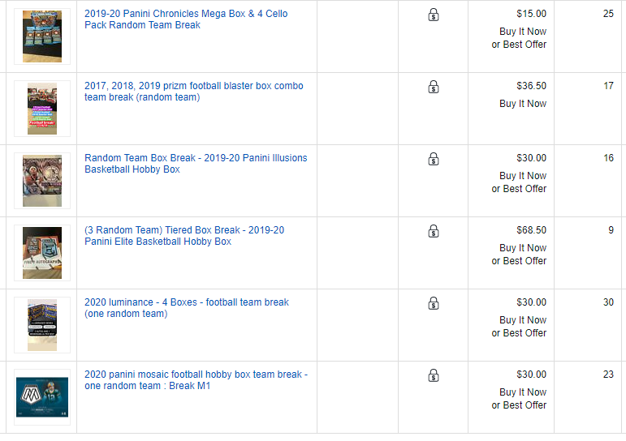Click lock icon for 2020 luminance football row
The width and height of the screenshot is (626, 441).
tap(434, 303)
